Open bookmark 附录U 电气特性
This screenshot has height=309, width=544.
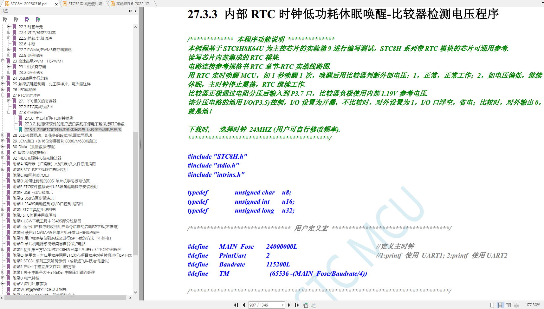coord(26,278)
